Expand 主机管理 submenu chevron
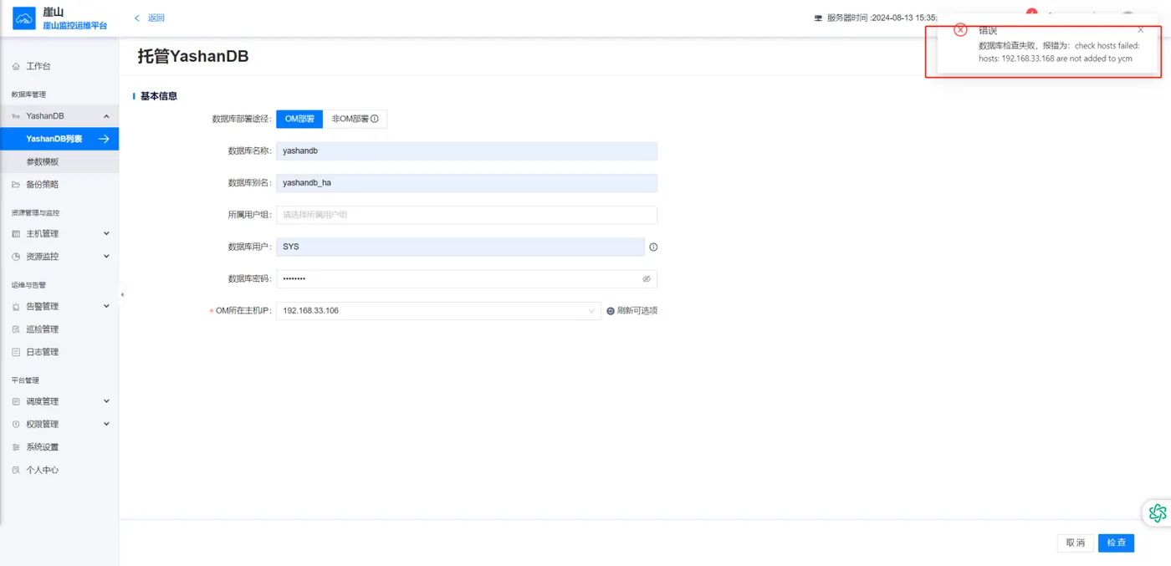Screen dimensions: 1171x566 [x=106, y=233]
